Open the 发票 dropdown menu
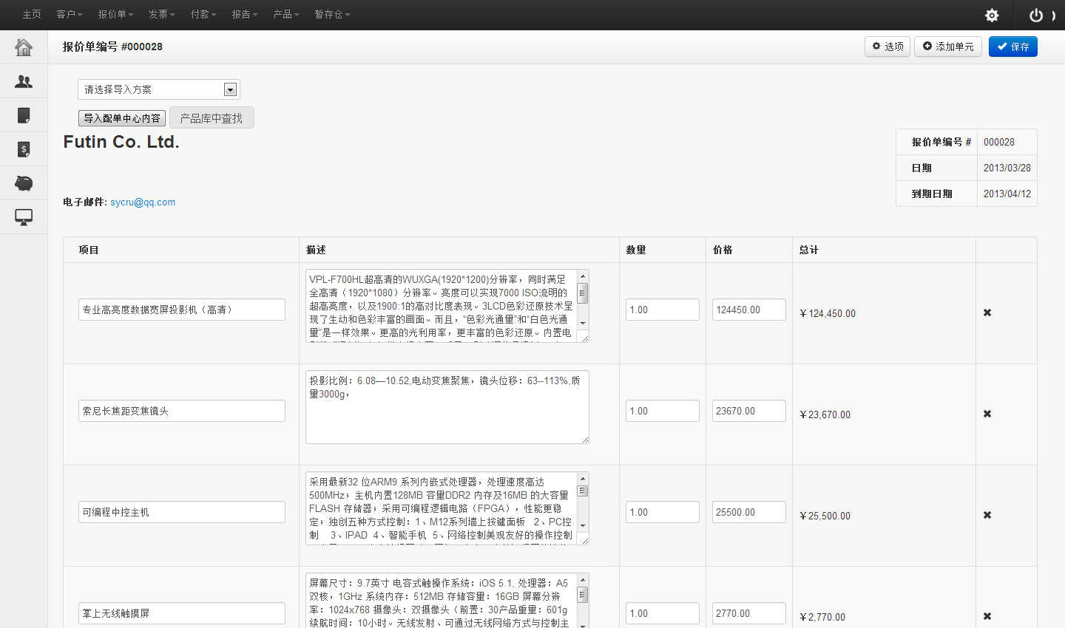Screen dimensions: 1065x628 click(x=162, y=14)
